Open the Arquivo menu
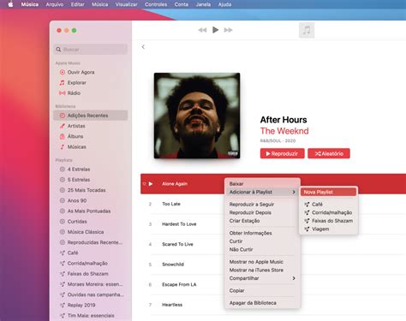This screenshot has height=321, width=406. click(x=55, y=4)
